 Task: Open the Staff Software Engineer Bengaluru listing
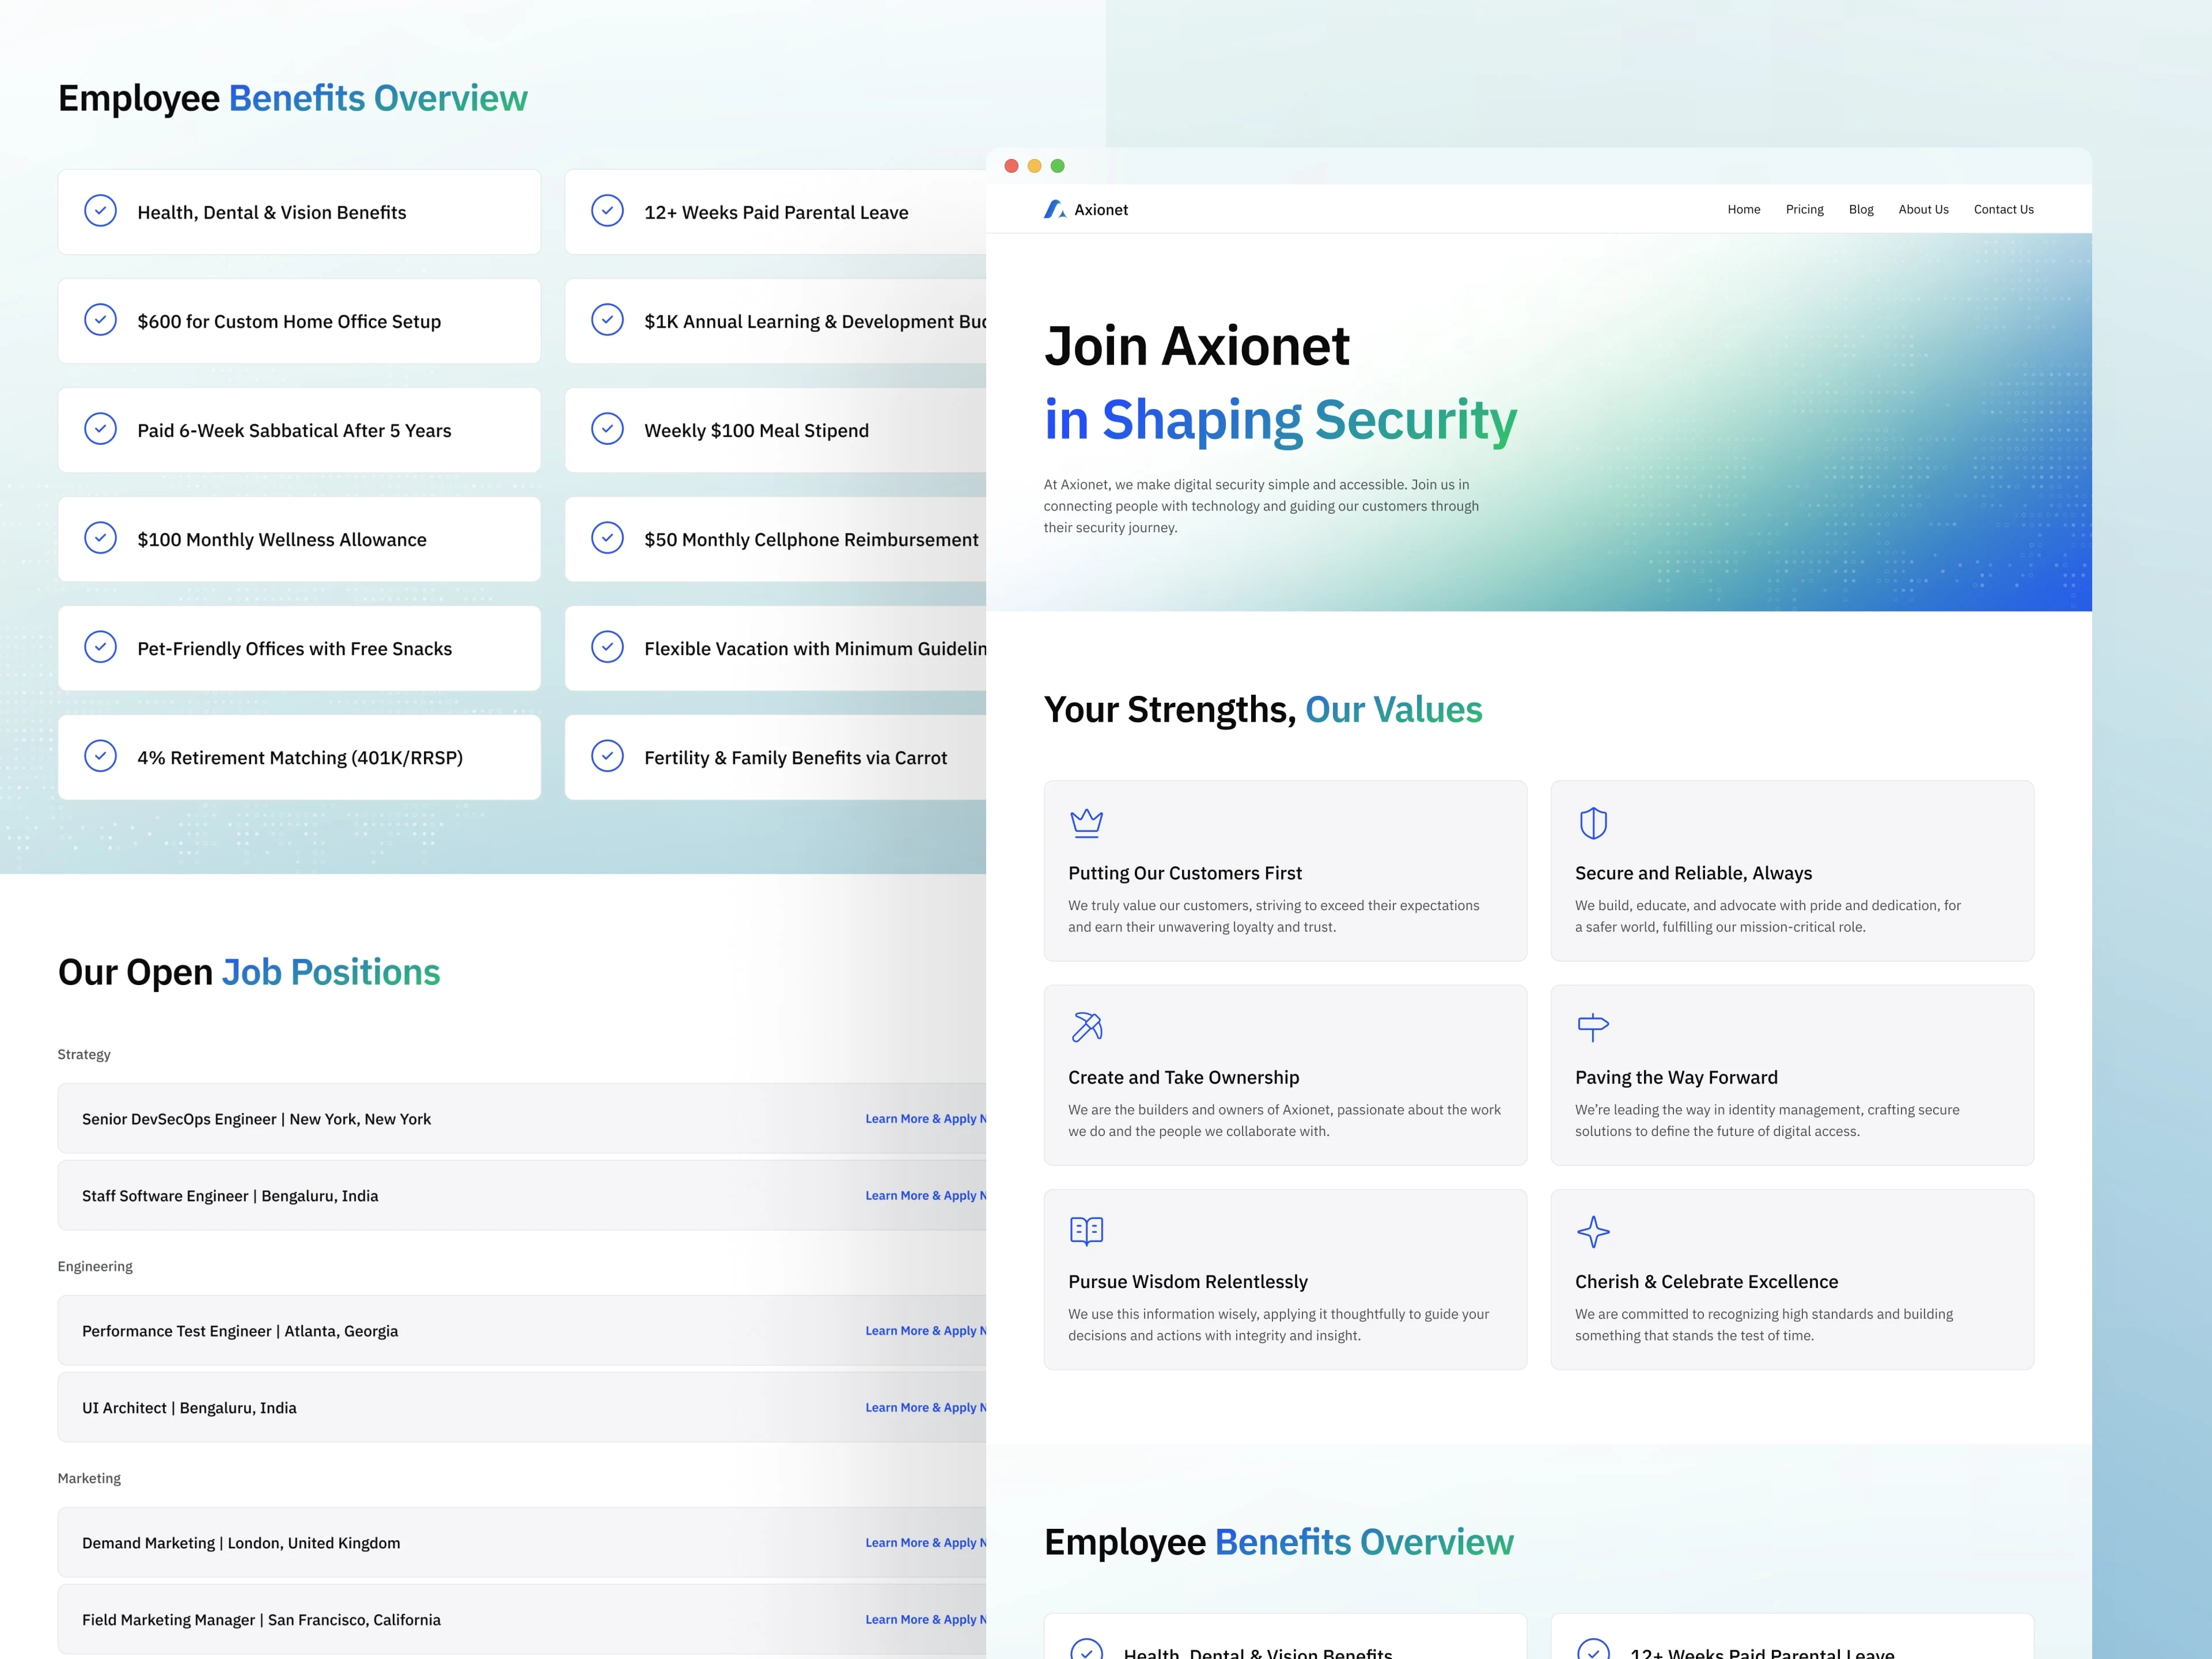coord(230,1196)
